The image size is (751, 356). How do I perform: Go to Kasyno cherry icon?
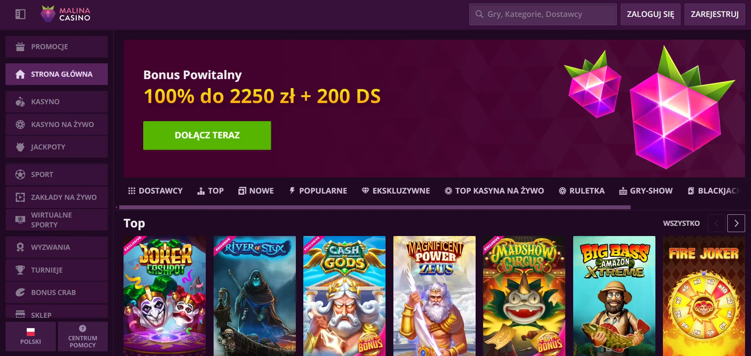point(20,101)
